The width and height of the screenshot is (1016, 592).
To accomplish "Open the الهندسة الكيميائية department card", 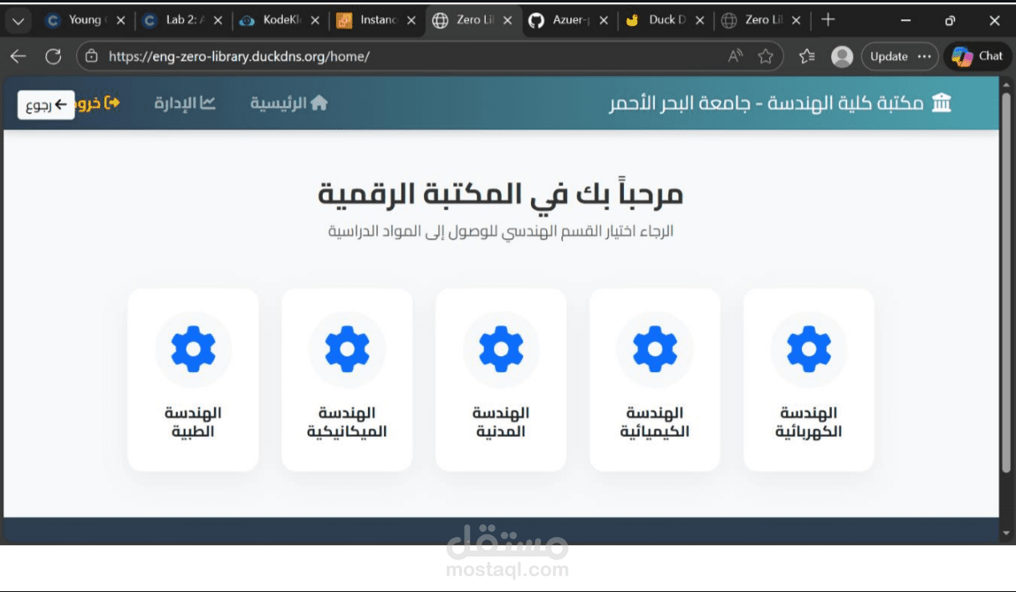I will pyautogui.click(x=655, y=380).
